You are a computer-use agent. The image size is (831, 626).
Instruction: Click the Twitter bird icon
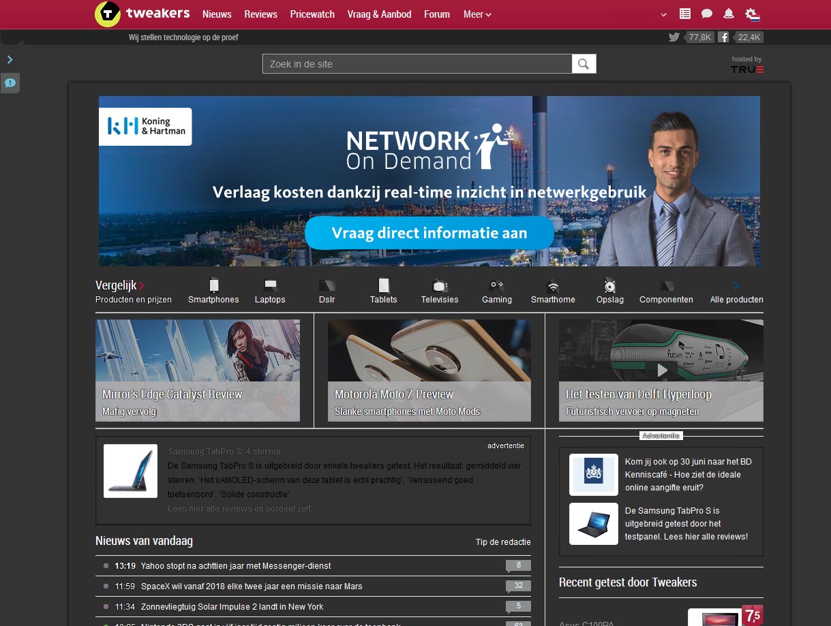(674, 37)
